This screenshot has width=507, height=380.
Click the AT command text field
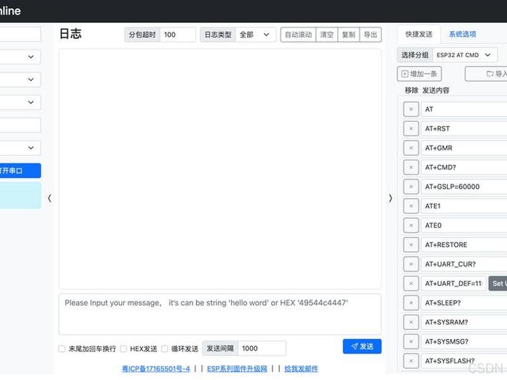pos(464,109)
